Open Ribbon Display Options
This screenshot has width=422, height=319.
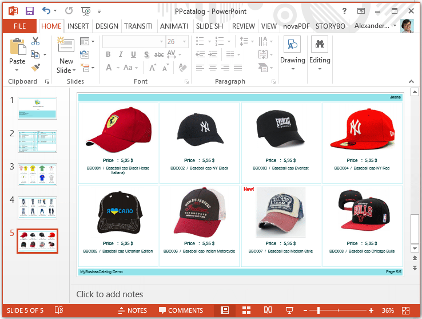pos(361,11)
